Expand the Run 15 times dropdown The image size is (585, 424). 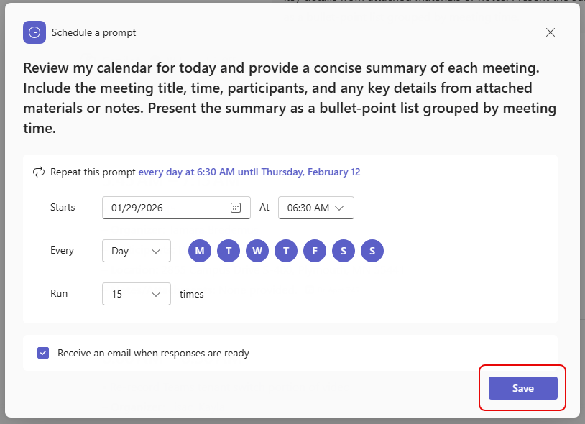(x=137, y=294)
